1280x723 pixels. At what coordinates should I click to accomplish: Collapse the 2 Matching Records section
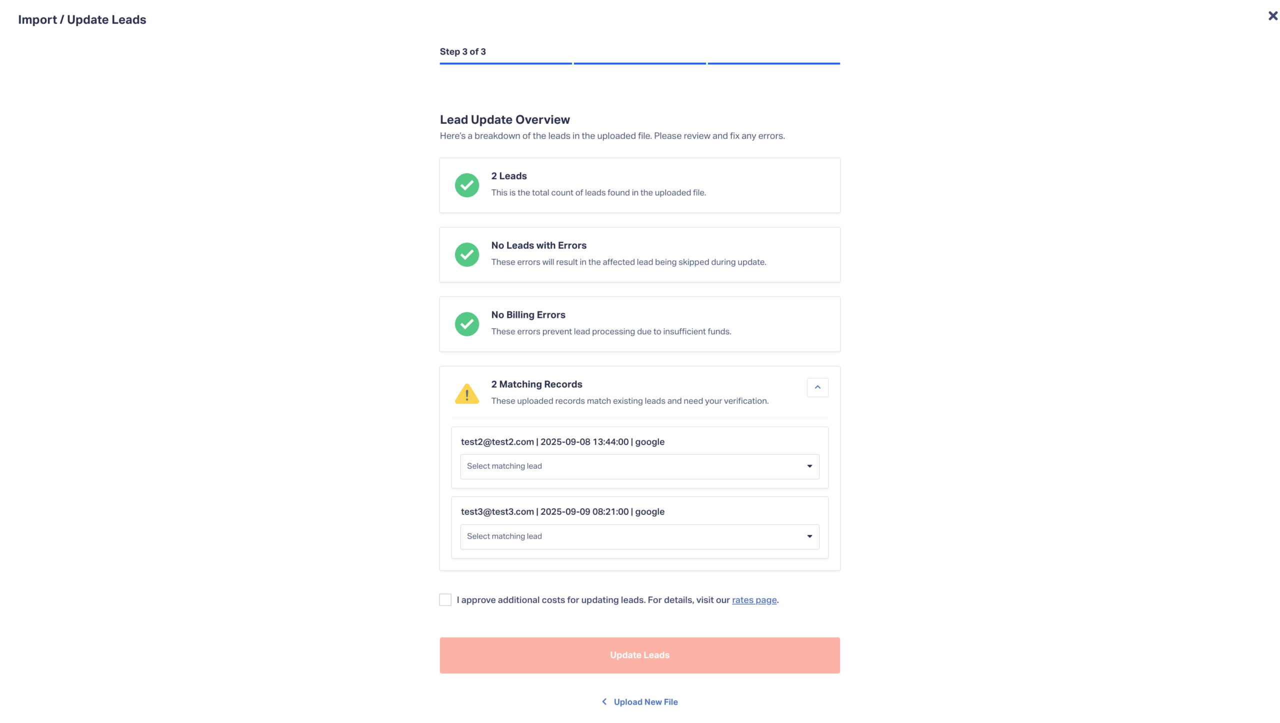point(817,387)
